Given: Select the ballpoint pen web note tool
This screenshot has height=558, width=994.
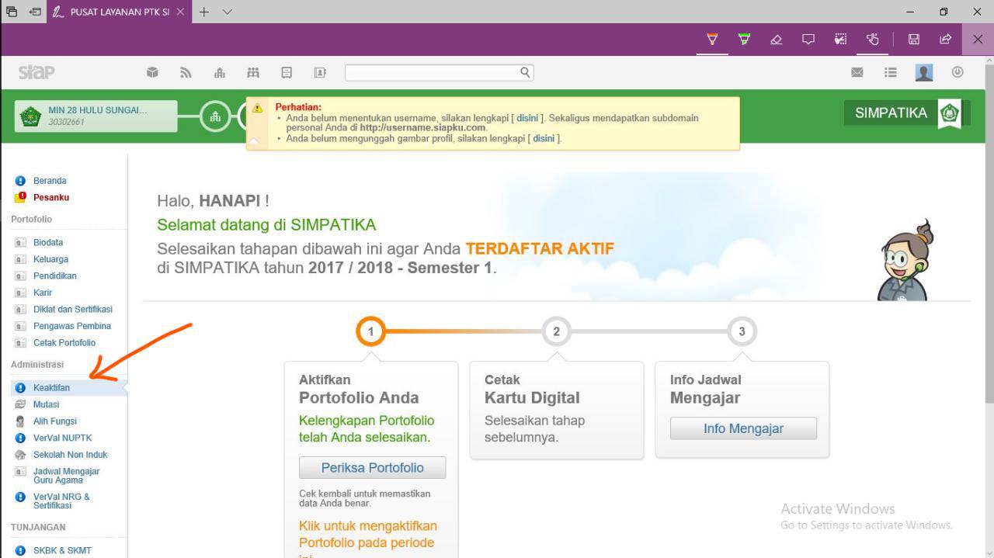Looking at the screenshot, I should coord(712,39).
